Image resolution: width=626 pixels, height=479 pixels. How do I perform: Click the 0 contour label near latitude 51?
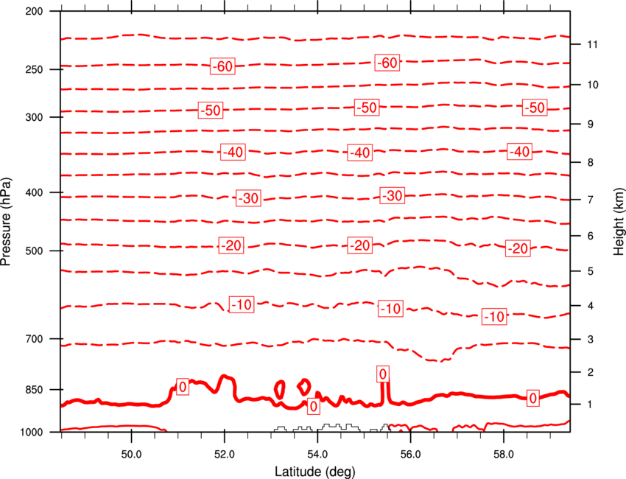[183, 387]
